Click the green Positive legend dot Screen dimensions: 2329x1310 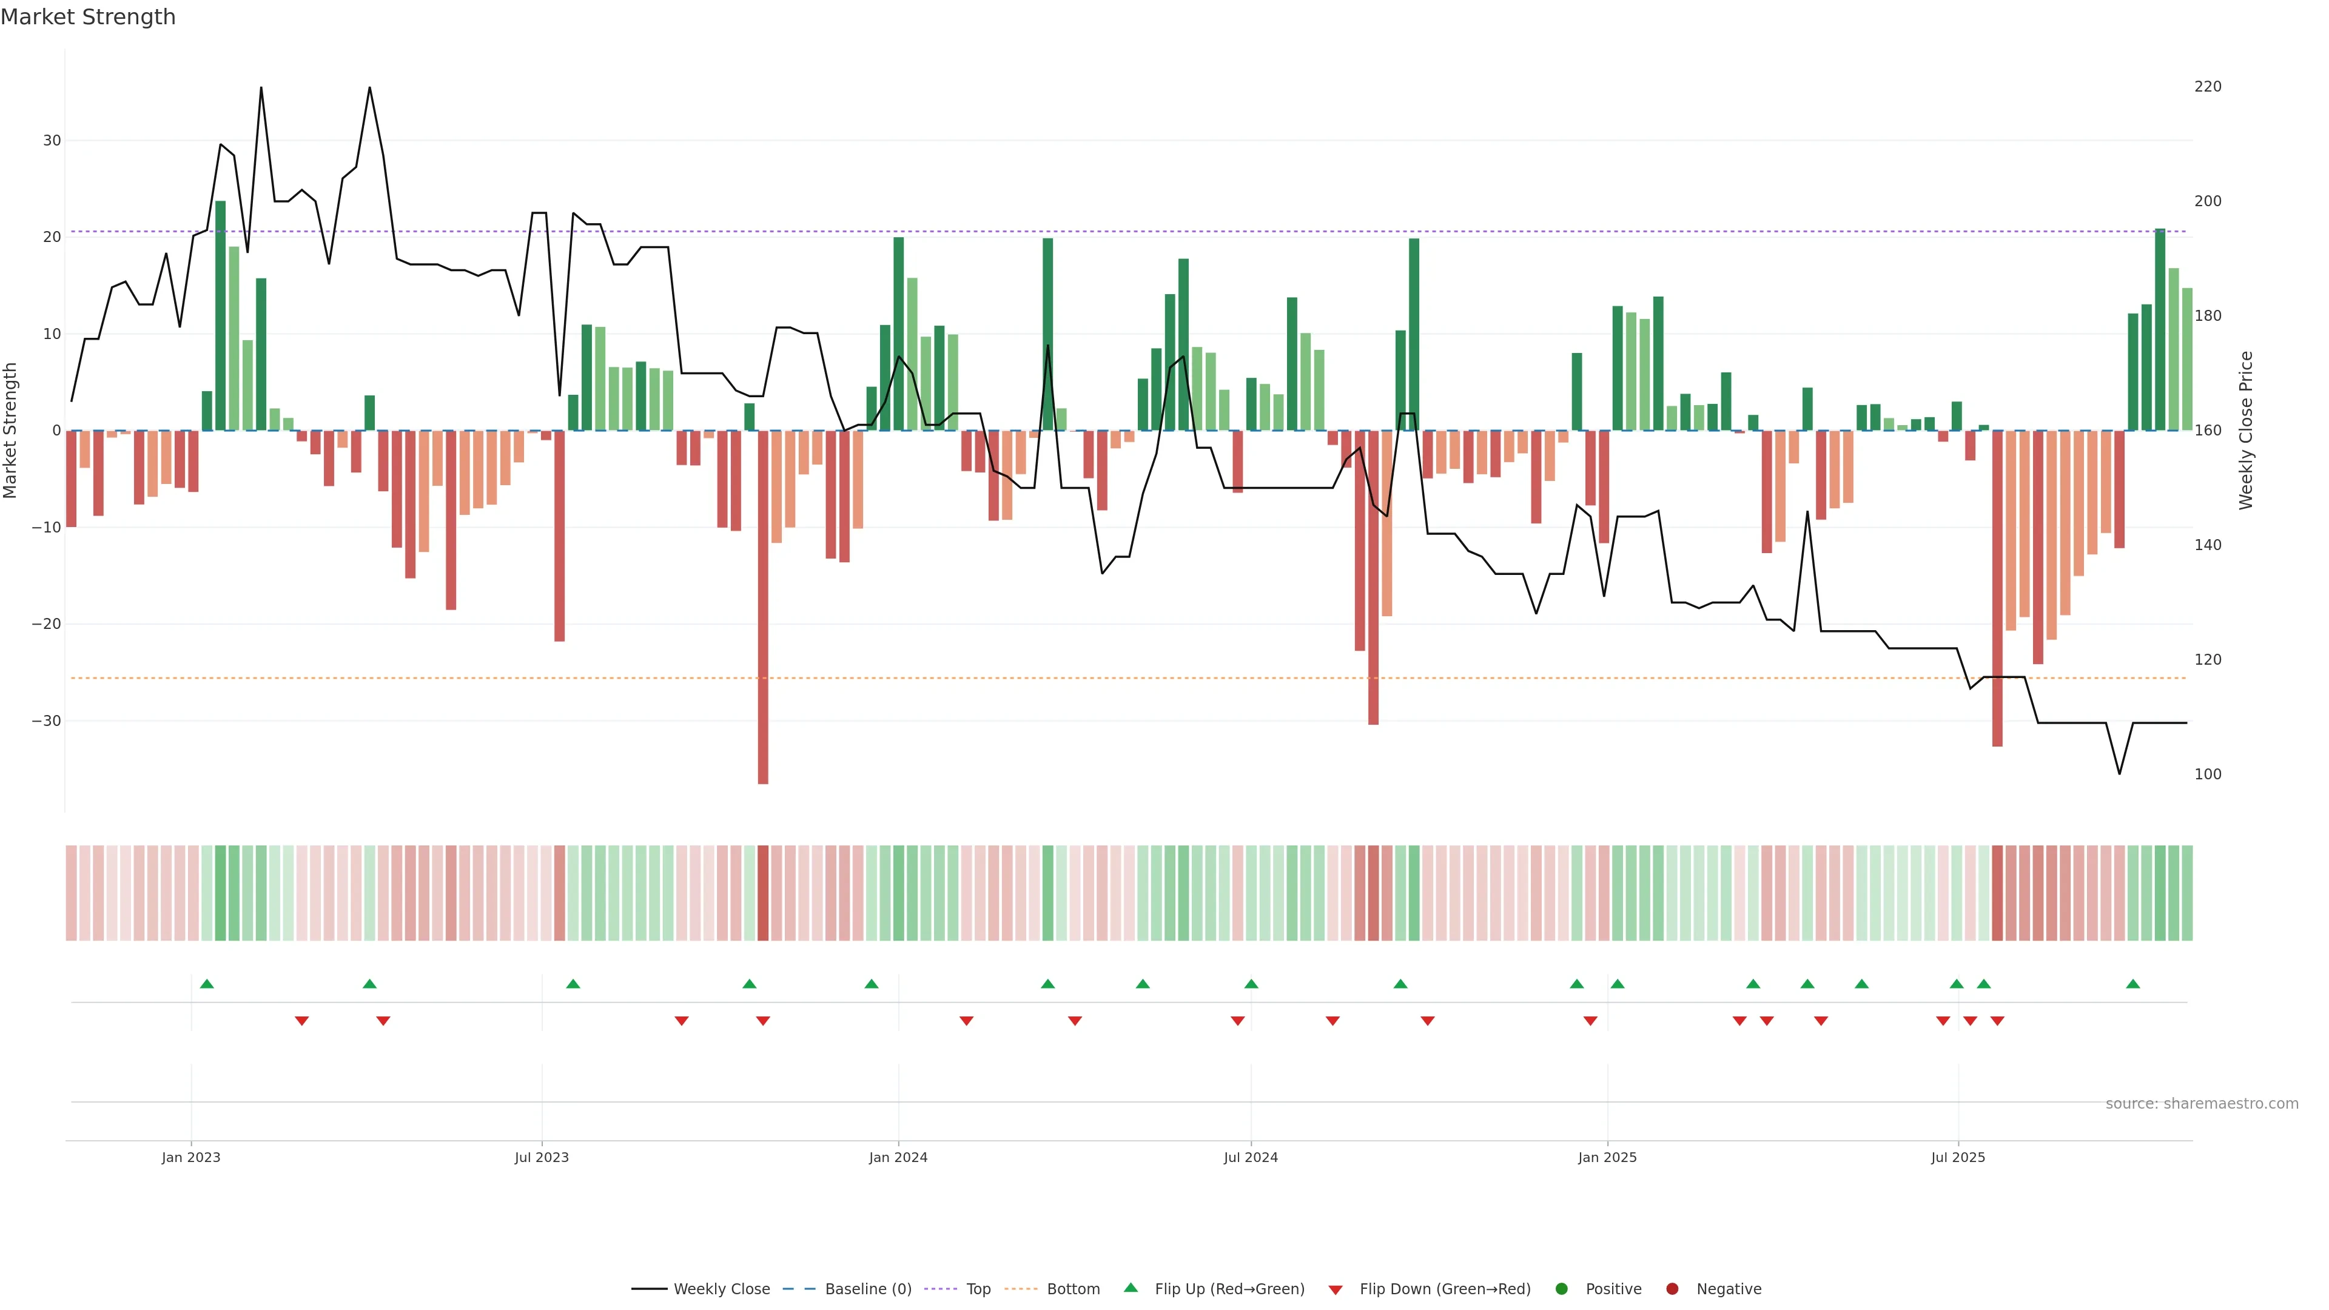click(x=1561, y=1289)
